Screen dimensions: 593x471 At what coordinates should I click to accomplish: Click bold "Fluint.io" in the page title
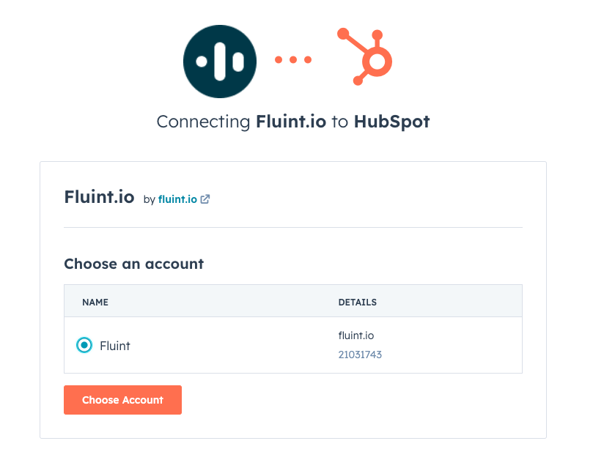pos(290,122)
